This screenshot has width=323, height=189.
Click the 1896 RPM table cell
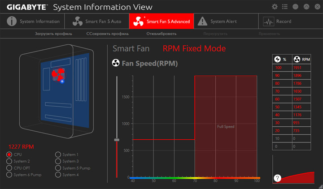tap(301, 76)
